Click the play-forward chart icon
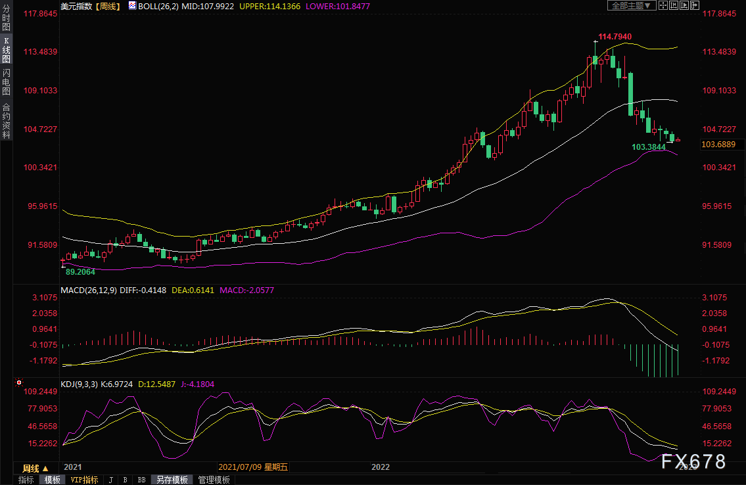 pos(684,5)
